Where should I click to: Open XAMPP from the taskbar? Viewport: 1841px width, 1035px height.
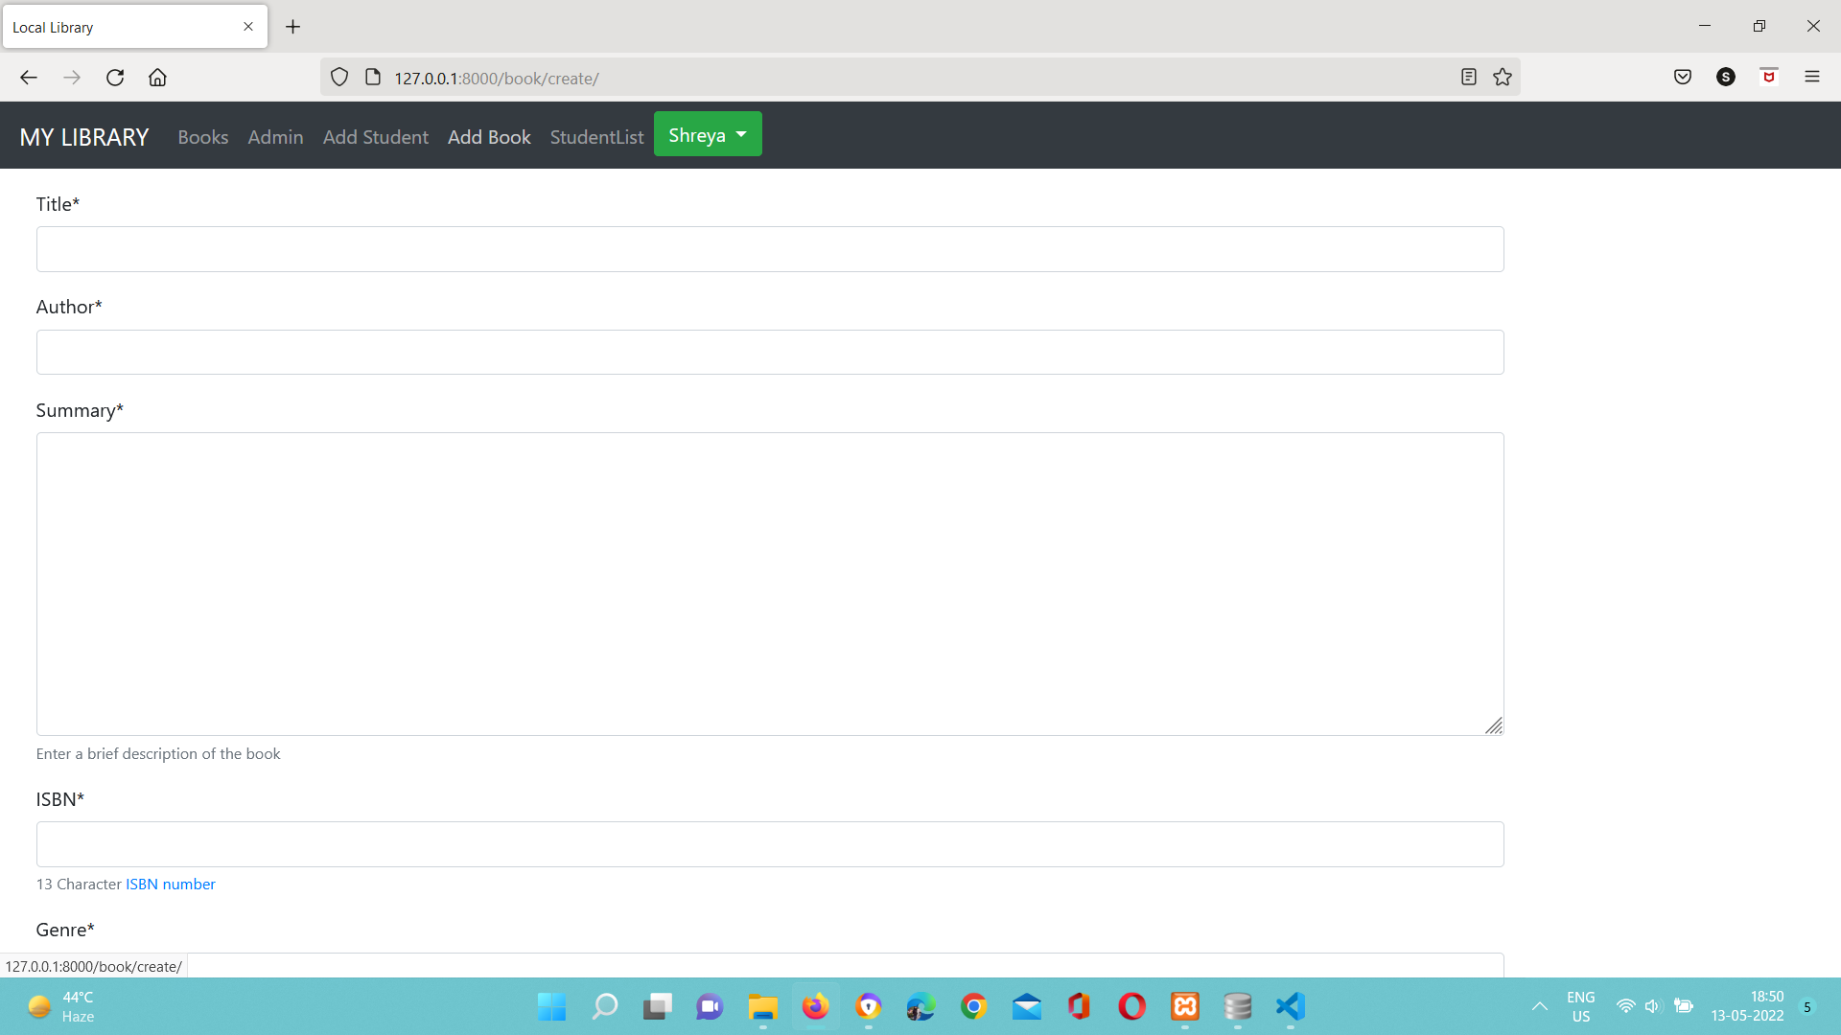click(1185, 1007)
